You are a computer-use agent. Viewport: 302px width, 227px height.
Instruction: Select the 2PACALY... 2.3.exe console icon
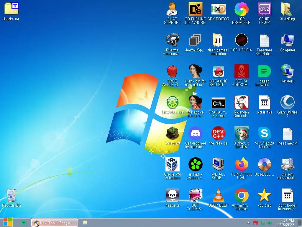(218, 106)
